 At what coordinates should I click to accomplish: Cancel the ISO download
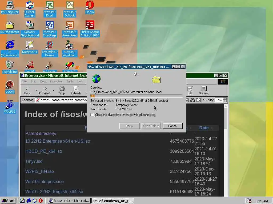point(172,126)
